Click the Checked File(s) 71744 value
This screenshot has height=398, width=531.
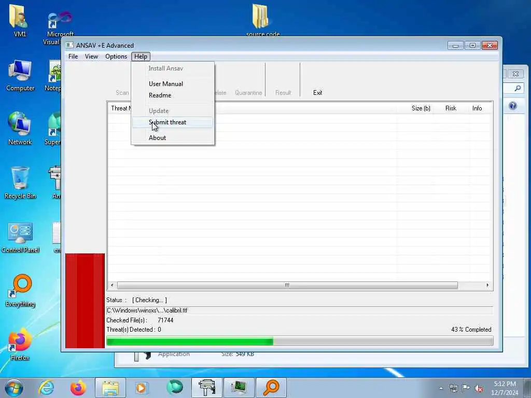pyautogui.click(x=165, y=320)
